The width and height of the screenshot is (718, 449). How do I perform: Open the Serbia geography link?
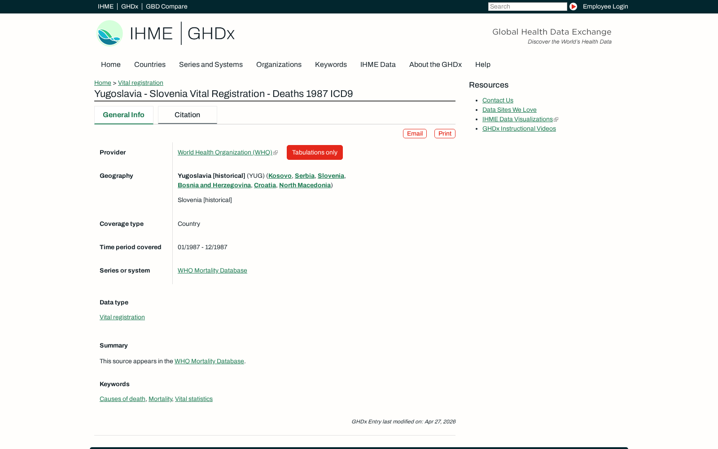(x=305, y=176)
